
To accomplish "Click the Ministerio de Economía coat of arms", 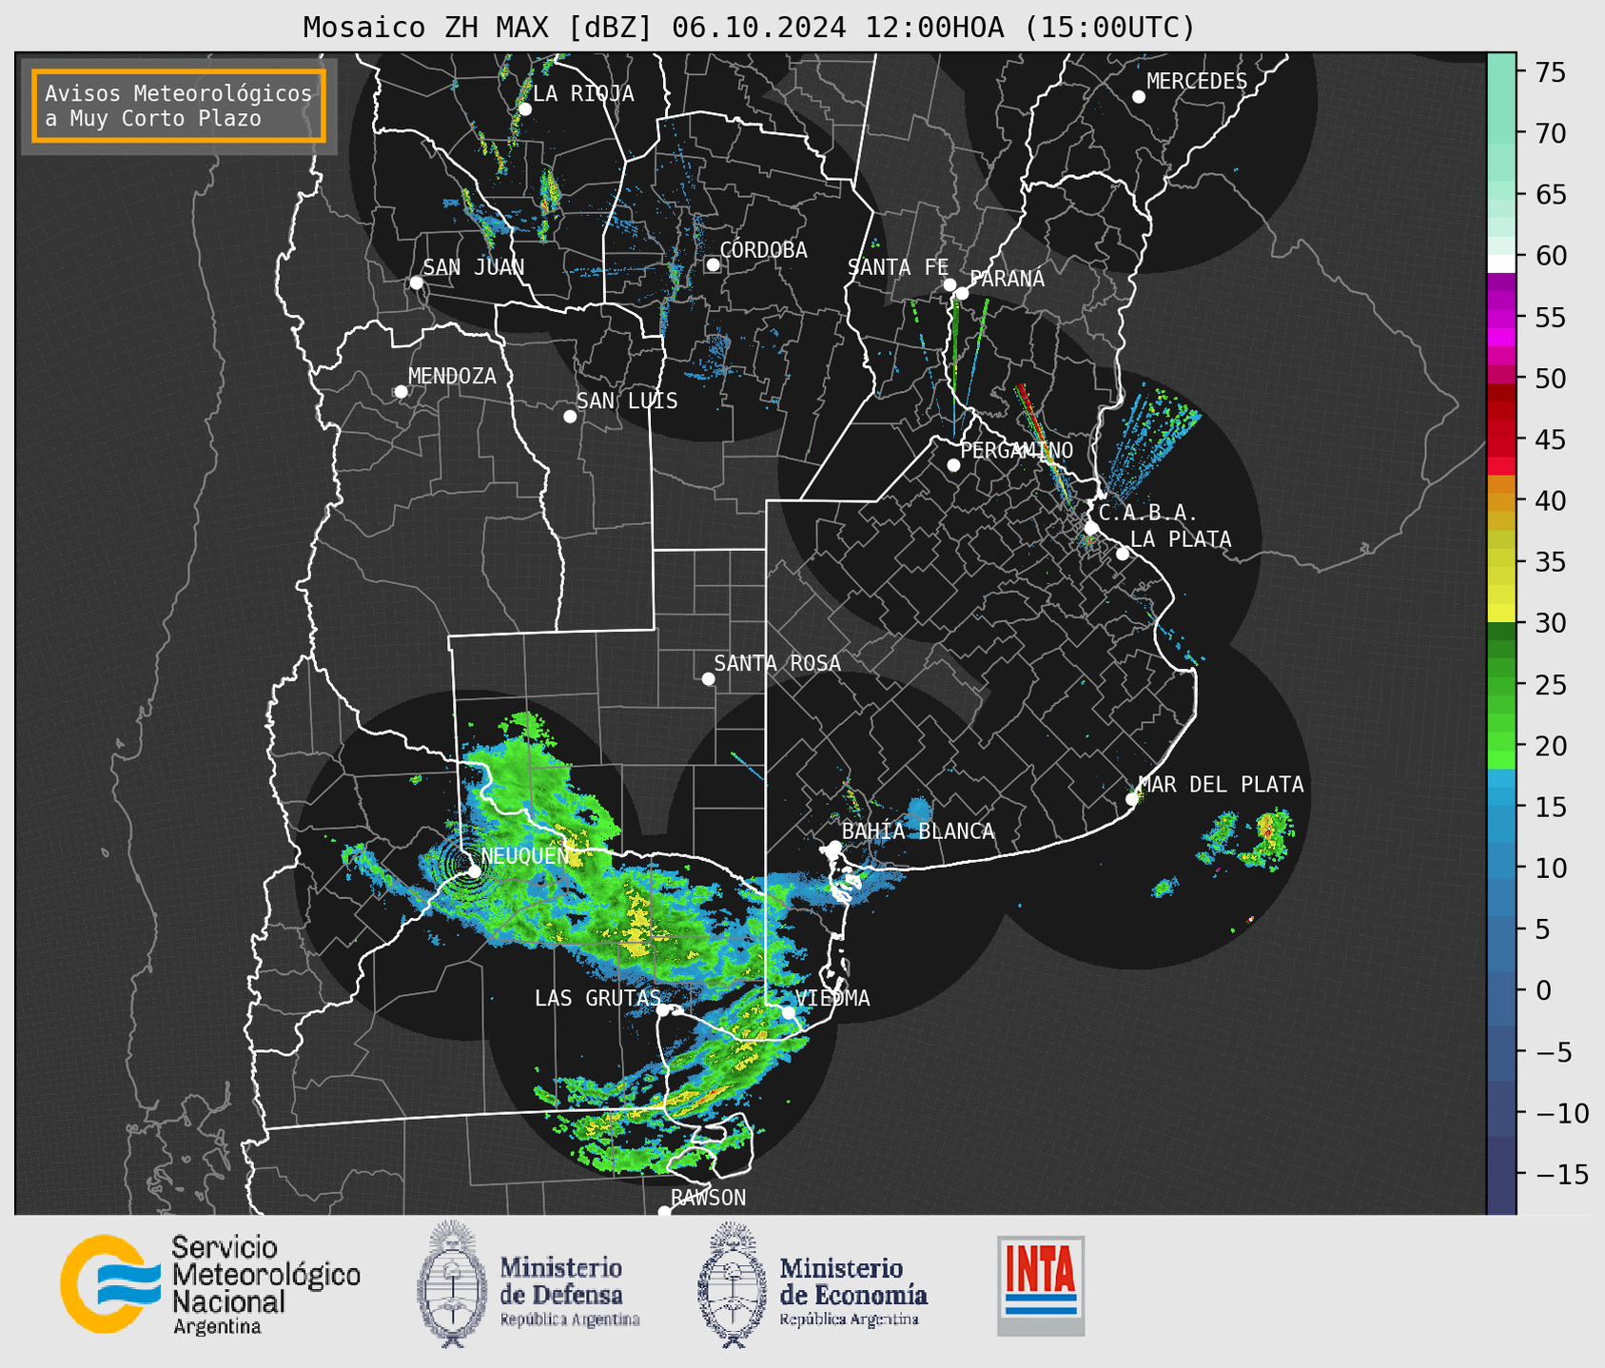I will click(x=732, y=1285).
